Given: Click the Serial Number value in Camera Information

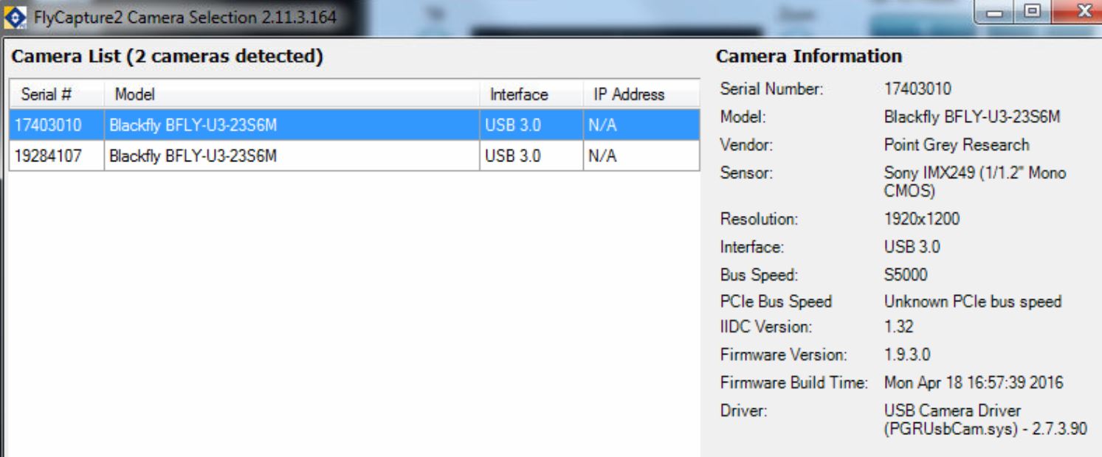Looking at the screenshot, I should [x=917, y=89].
